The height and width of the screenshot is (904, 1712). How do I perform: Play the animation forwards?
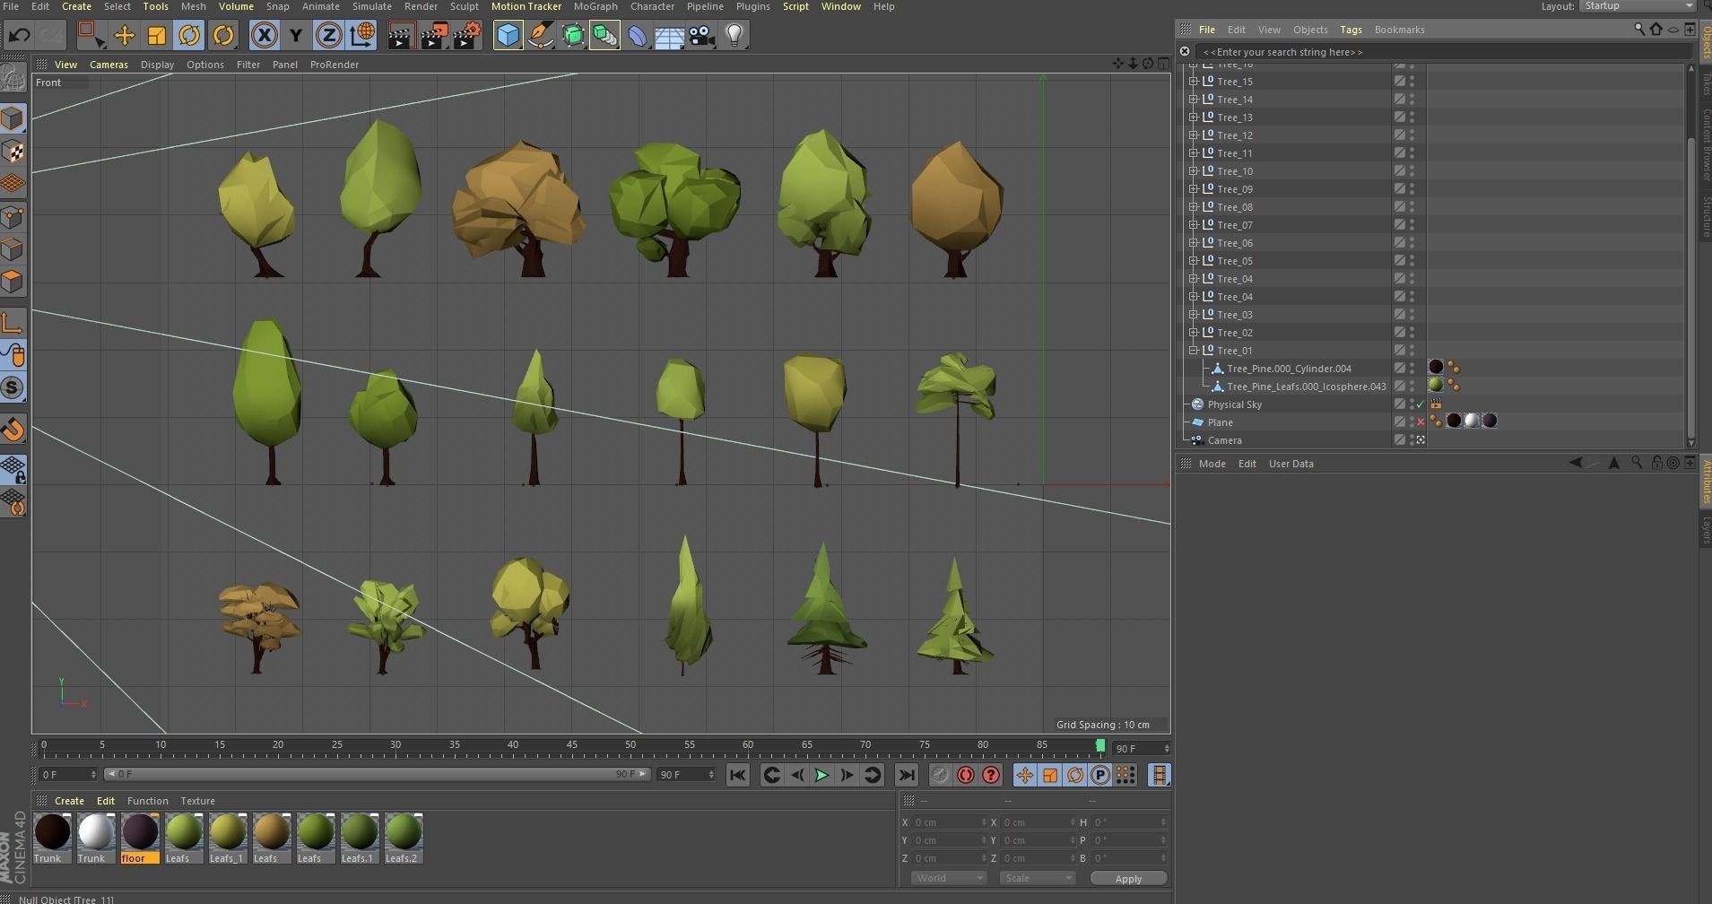821,776
